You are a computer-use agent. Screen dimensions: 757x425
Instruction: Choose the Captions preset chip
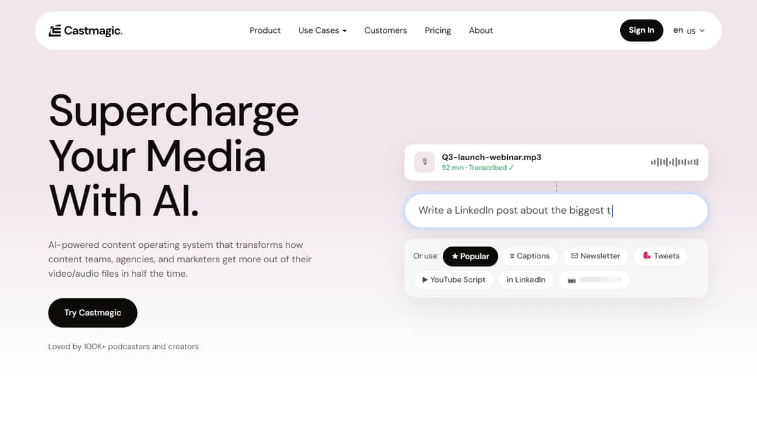click(x=530, y=256)
